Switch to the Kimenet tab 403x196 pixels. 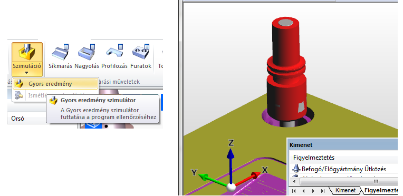click(x=346, y=190)
